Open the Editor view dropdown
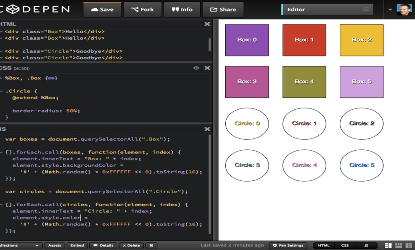415x250 pixels. (x=327, y=10)
